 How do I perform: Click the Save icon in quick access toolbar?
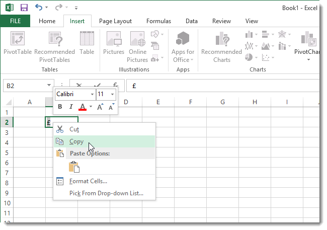click(24, 8)
